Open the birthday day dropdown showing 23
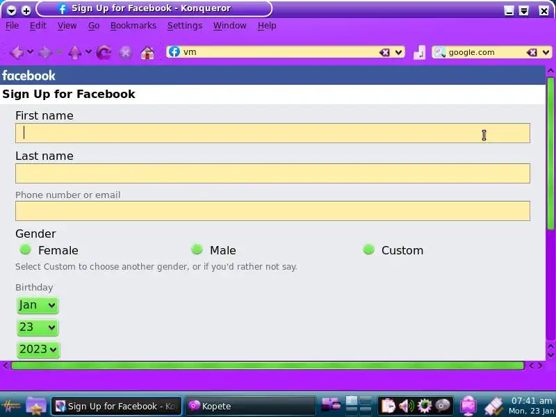 click(x=38, y=327)
